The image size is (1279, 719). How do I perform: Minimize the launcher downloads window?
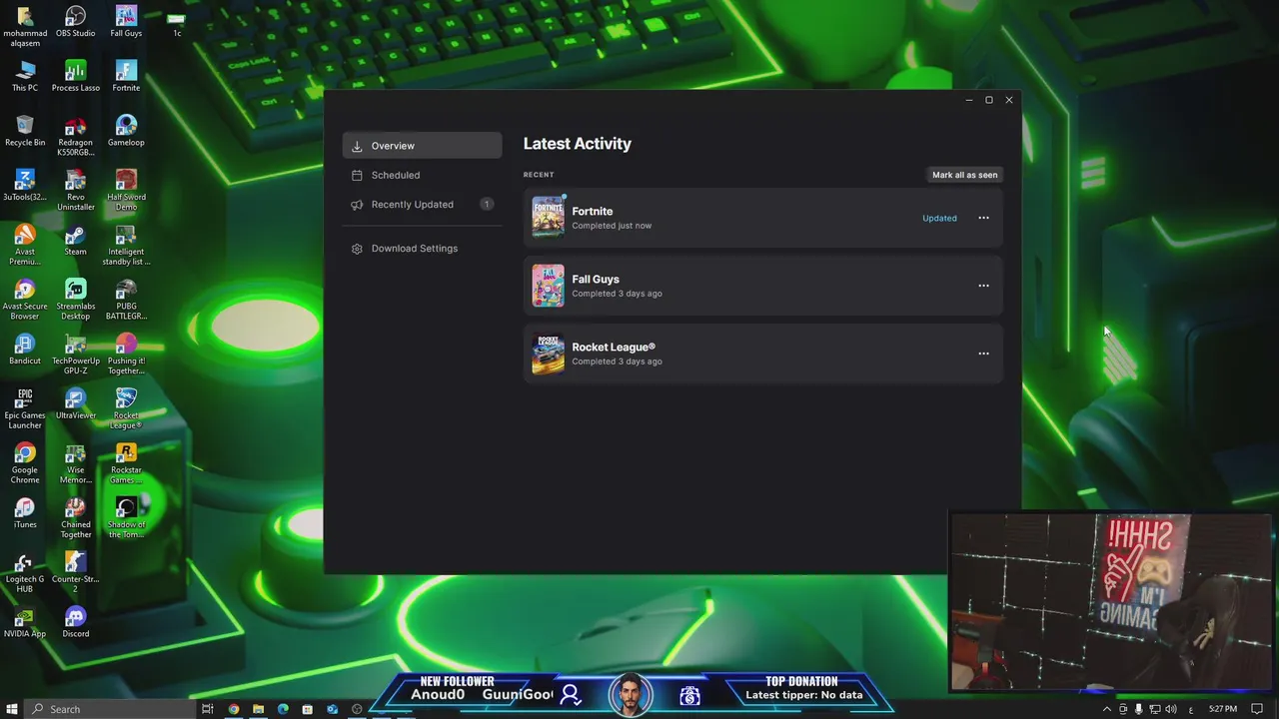pos(968,100)
